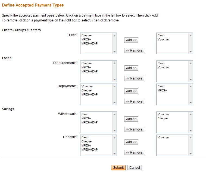Select MPESA in Repayments accepted list

[163, 90]
